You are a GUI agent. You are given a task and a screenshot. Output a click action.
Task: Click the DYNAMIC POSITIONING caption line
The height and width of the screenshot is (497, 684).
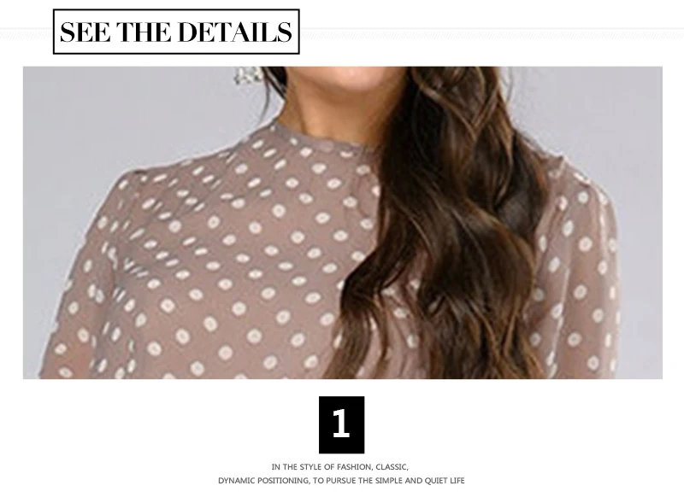pos(341,481)
